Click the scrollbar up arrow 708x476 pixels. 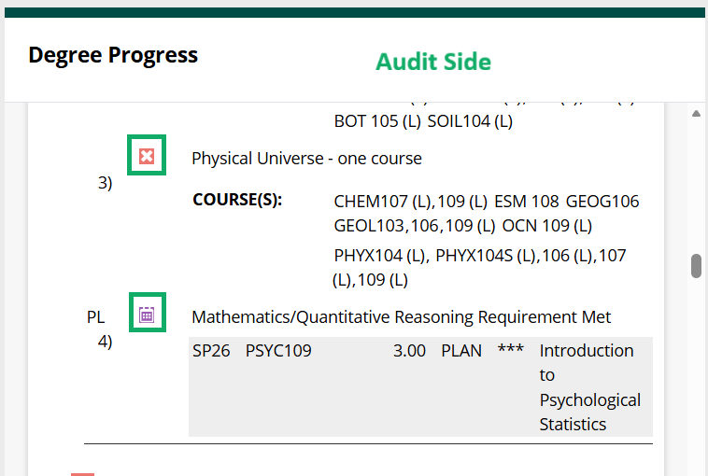[x=696, y=114]
